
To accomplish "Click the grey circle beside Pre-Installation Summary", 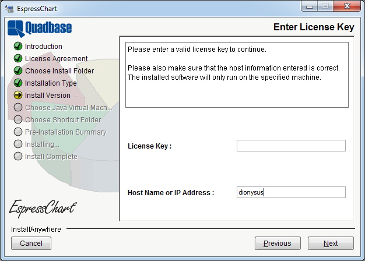I will 18,132.
